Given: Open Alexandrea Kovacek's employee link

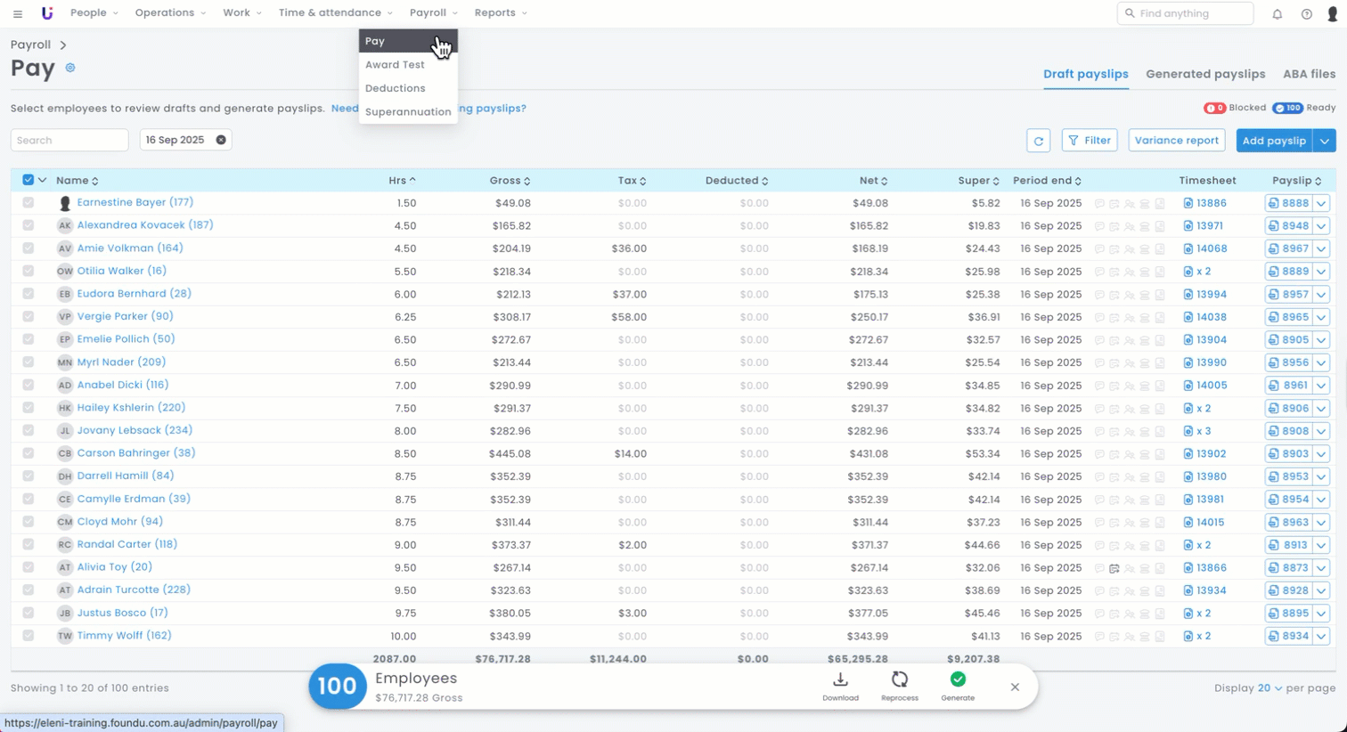Looking at the screenshot, I should point(144,225).
